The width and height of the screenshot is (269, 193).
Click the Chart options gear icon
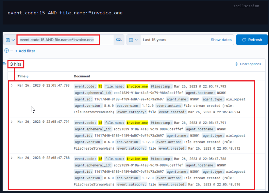[236, 64]
